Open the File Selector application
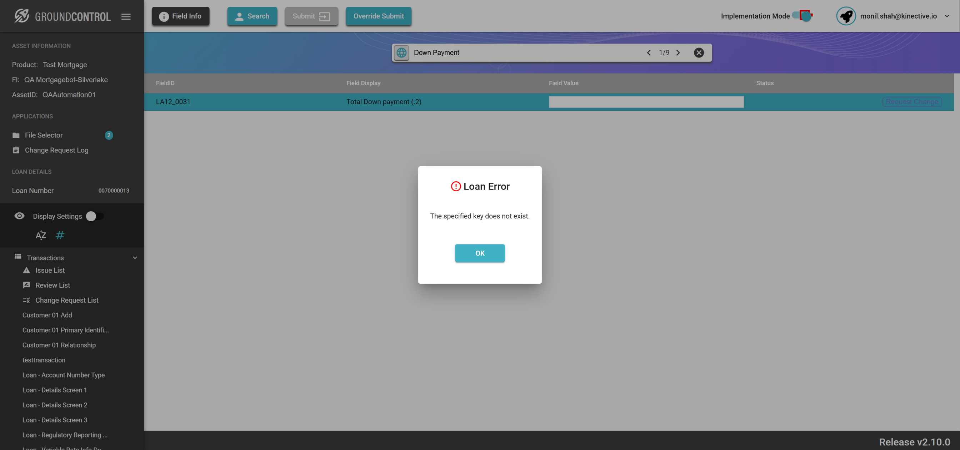The image size is (960, 450). (44, 135)
